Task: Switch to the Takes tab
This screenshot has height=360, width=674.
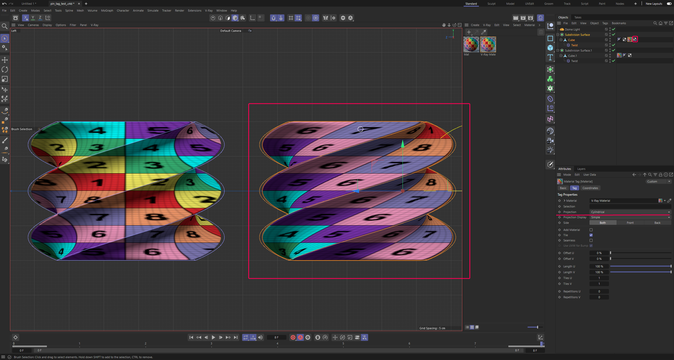Action: pos(578,17)
